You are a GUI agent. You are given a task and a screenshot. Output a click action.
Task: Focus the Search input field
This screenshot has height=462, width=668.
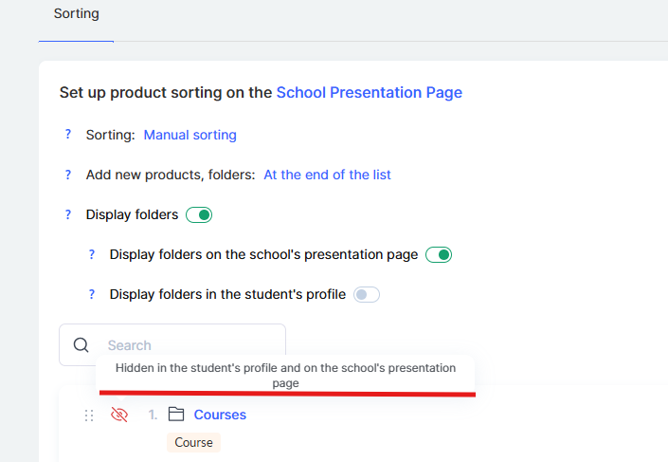(x=190, y=345)
